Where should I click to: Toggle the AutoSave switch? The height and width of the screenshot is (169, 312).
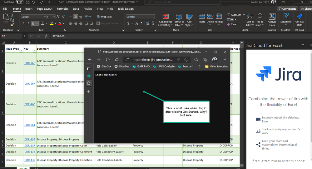[x=19, y=2]
